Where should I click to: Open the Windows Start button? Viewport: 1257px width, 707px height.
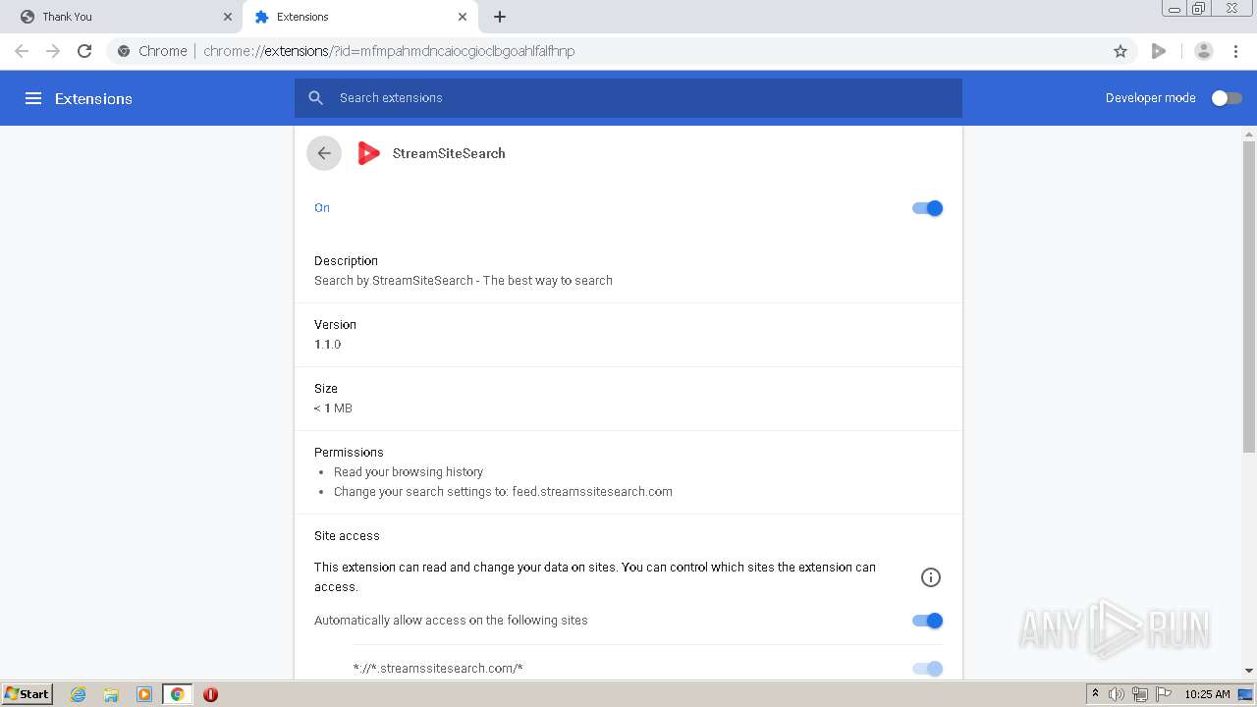[x=27, y=694]
